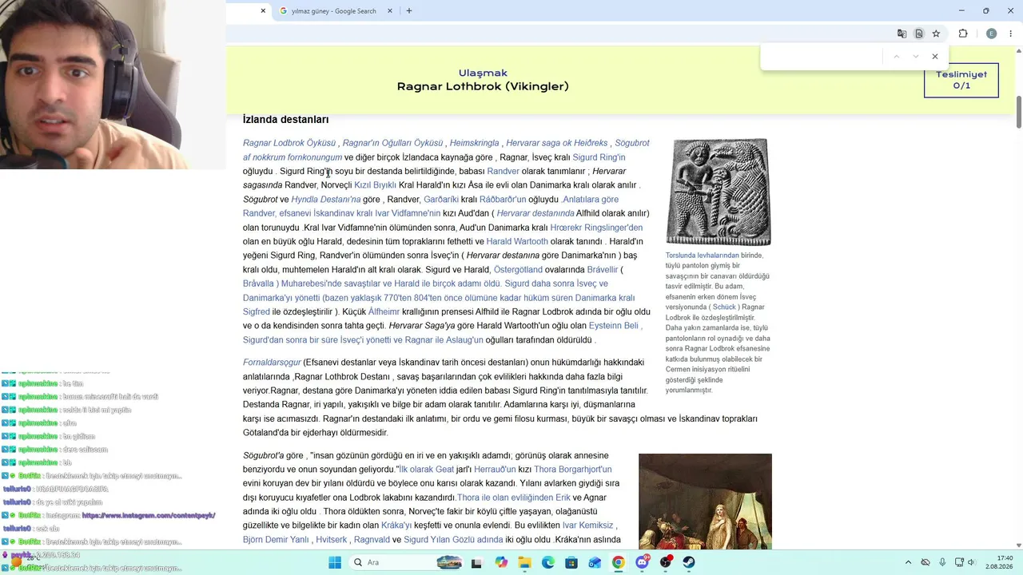Launch Copilot from the taskbar

point(501,562)
